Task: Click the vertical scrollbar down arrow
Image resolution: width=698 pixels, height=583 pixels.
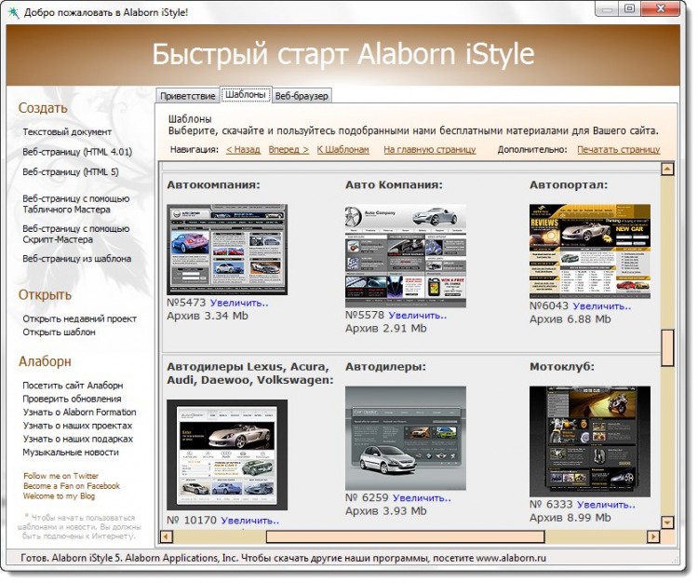Action: [667, 522]
